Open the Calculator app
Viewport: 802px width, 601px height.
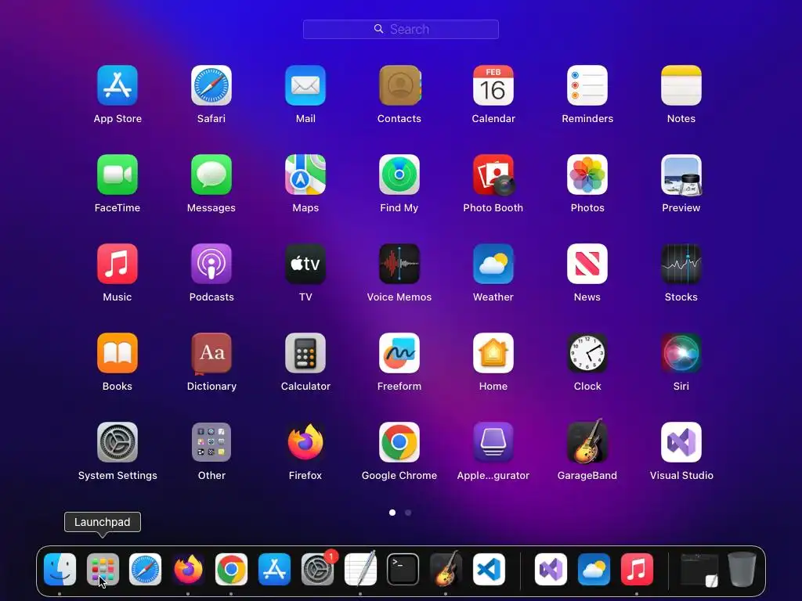coord(305,353)
